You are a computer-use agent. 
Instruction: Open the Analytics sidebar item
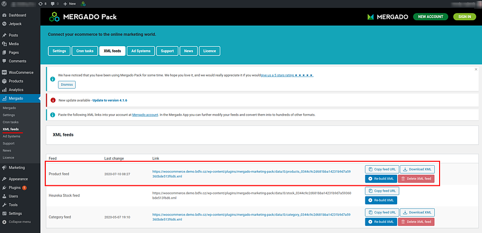point(20,90)
